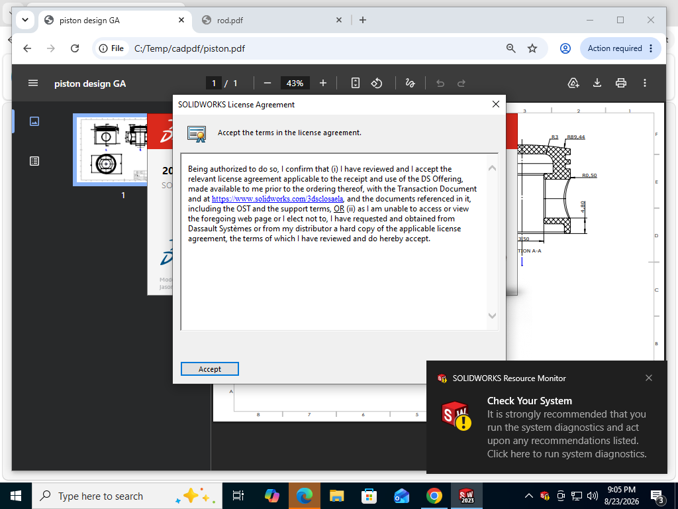
Task: Open volume control tray icon
Action: click(x=593, y=496)
